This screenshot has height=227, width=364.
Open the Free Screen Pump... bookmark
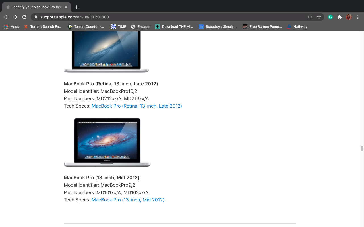[262, 27]
